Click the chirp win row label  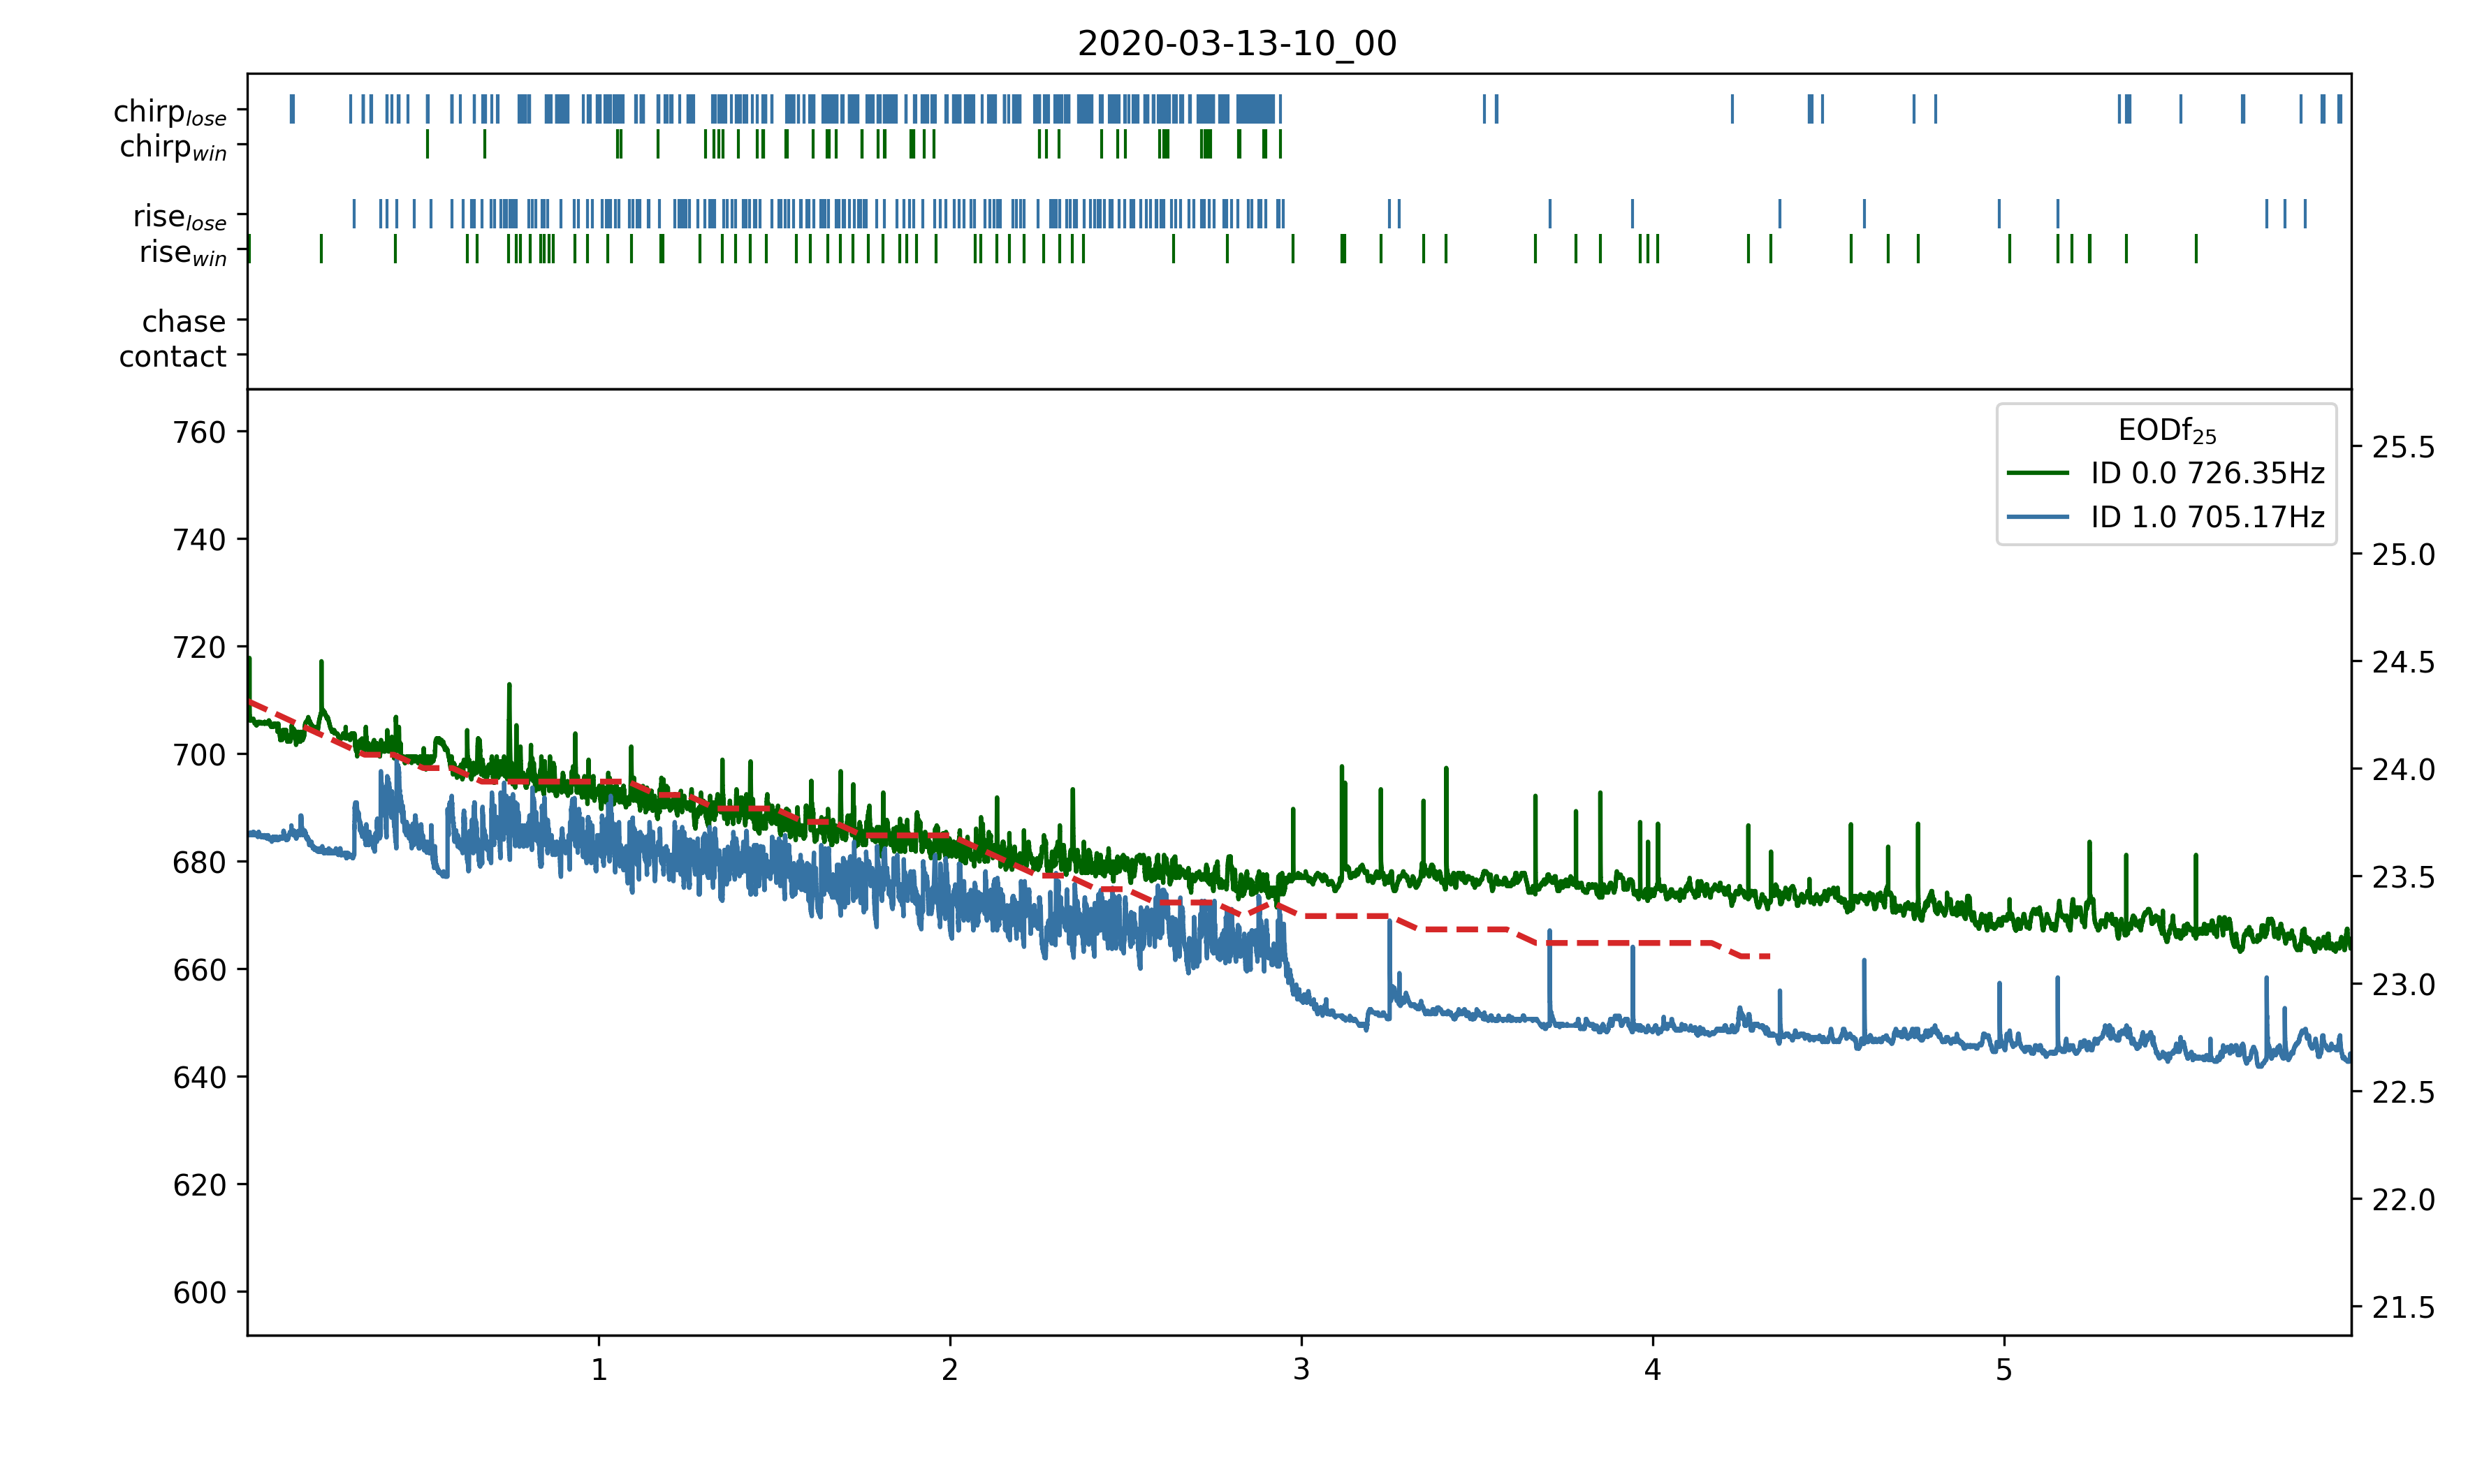pos(173,147)
